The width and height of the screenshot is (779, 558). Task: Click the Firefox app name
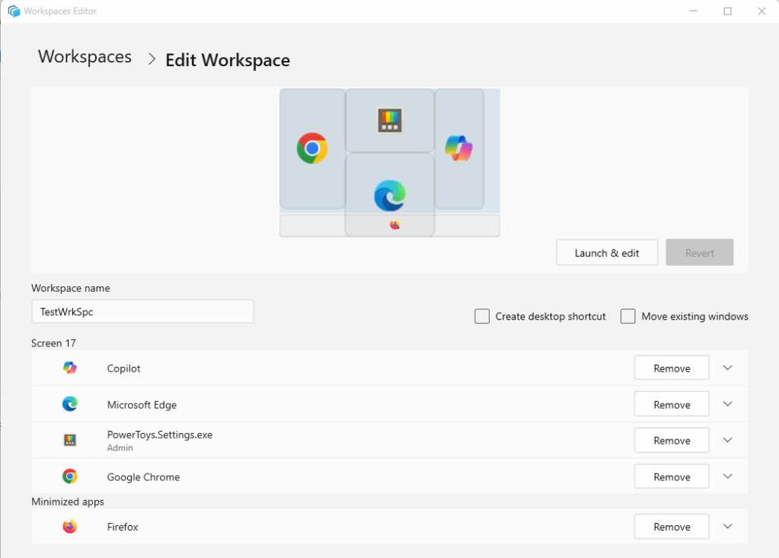click(x=123, y=527)
